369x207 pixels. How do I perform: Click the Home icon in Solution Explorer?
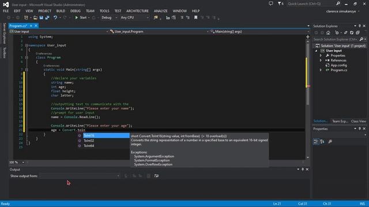[x=328, y=33]
